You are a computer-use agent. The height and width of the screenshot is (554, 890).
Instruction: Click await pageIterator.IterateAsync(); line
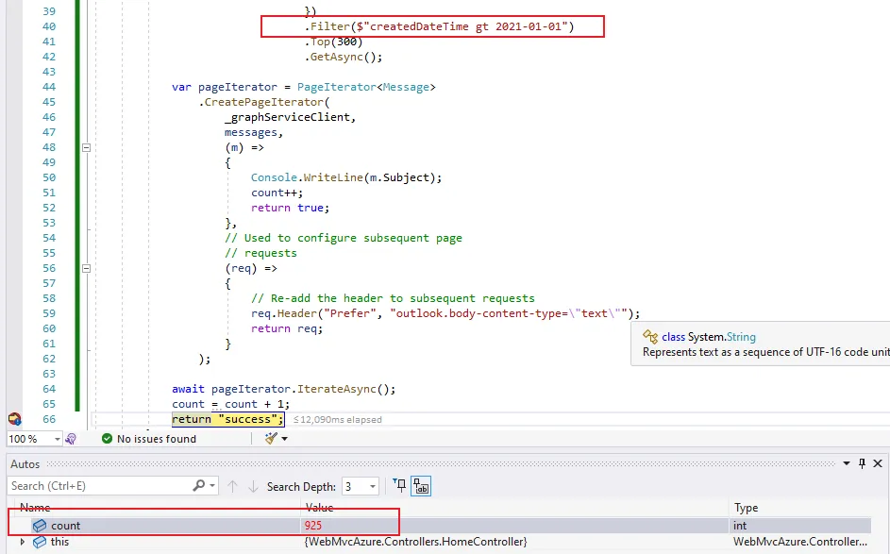[x=284, y=389]
